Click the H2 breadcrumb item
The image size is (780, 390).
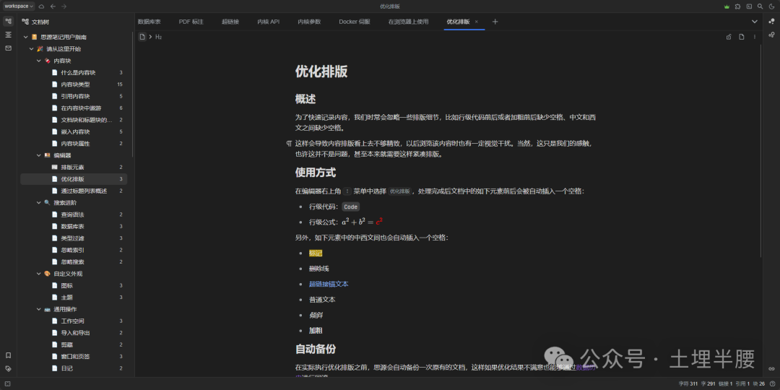point(159,37)
